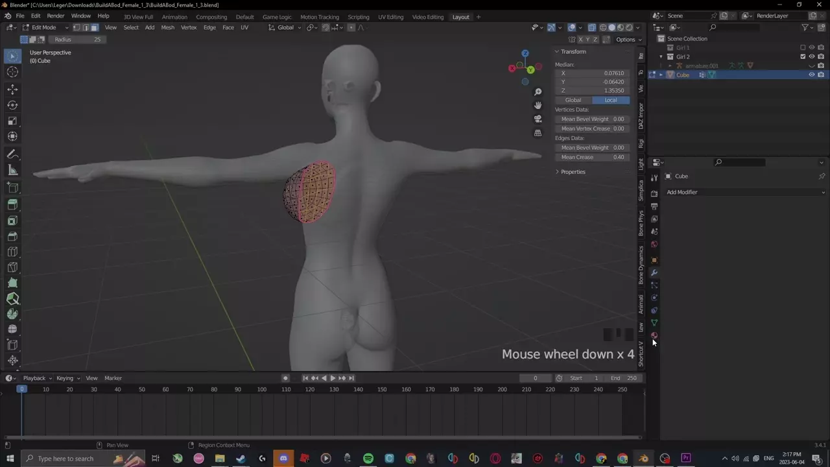This screenshot has height=467, width=830.
Task: Select the Measure tool
Action: tap(12, 170)
